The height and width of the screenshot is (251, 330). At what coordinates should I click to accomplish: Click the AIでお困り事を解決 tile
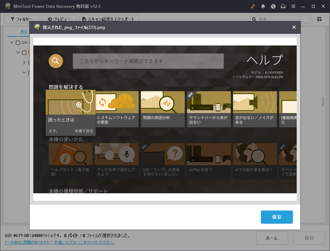click(255, 161)
